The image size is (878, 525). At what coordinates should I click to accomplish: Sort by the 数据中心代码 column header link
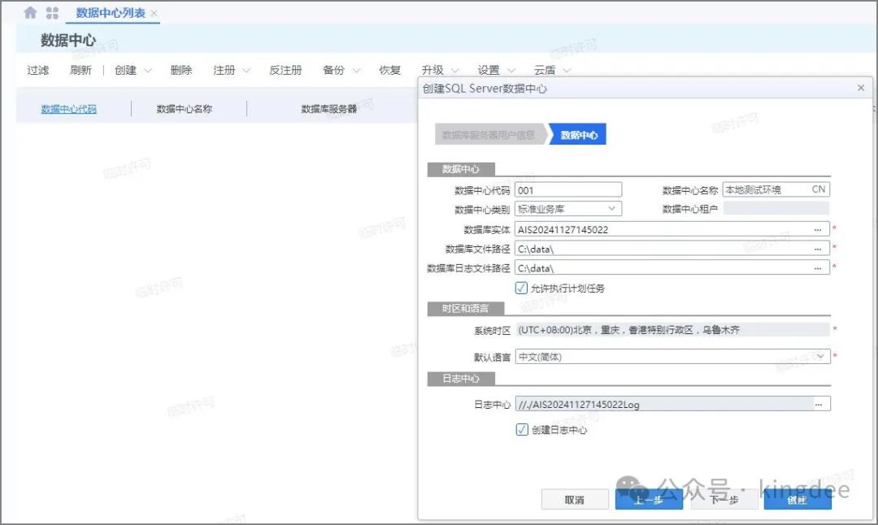pyautogui.click(x=69, y=109)
